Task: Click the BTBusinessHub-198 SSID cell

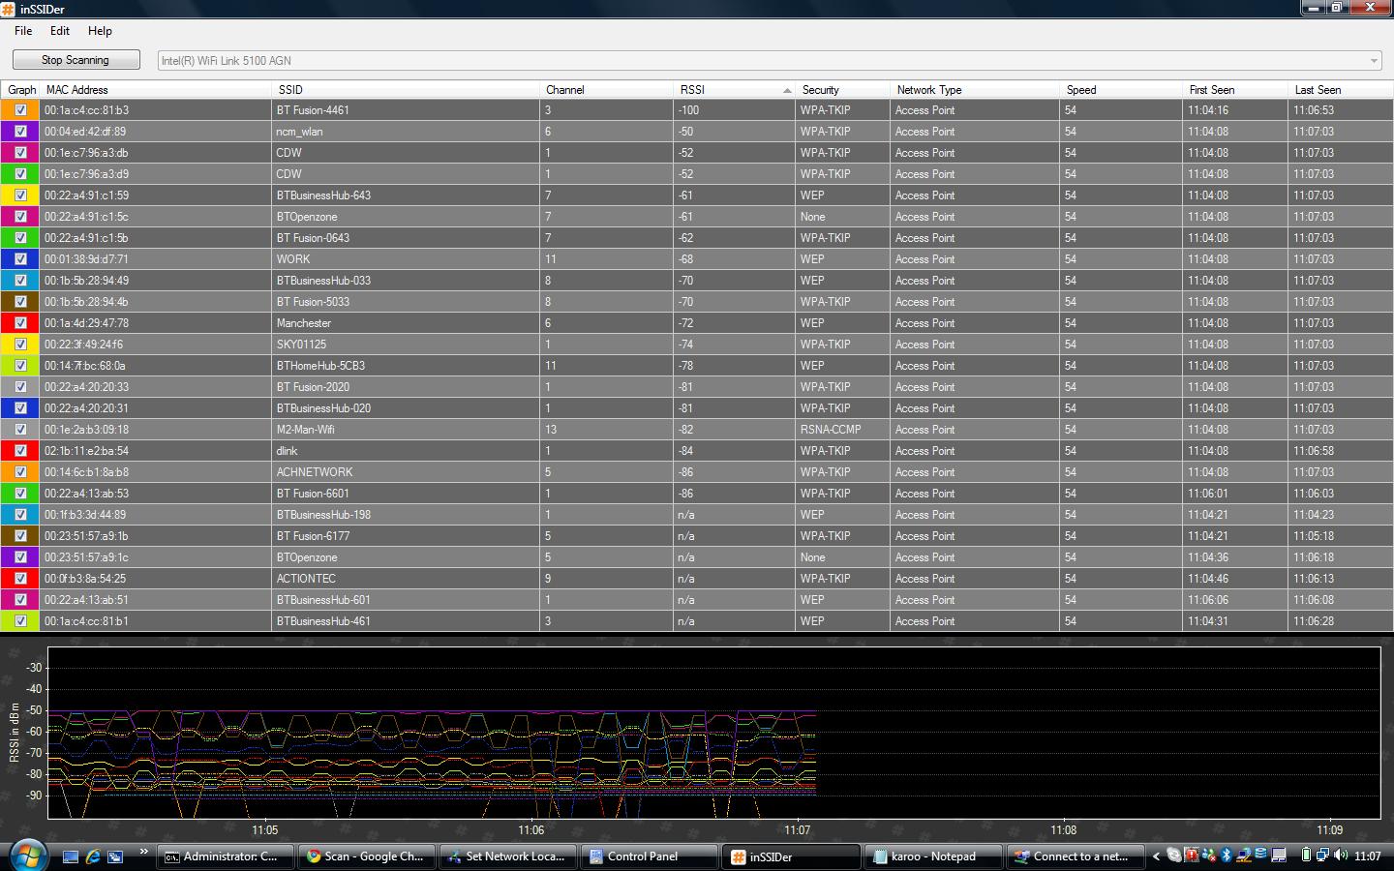Action: tap(406, 515)
